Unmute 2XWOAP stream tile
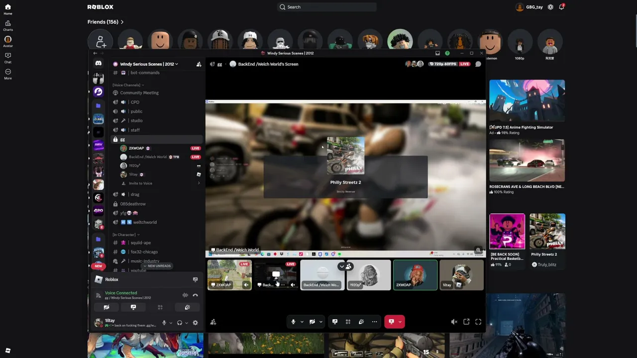The image size is (637, 358). coord(246,285)
